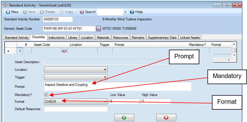Click the Delete toolbar button
247x122 pixels.
[x=47, y=12]
